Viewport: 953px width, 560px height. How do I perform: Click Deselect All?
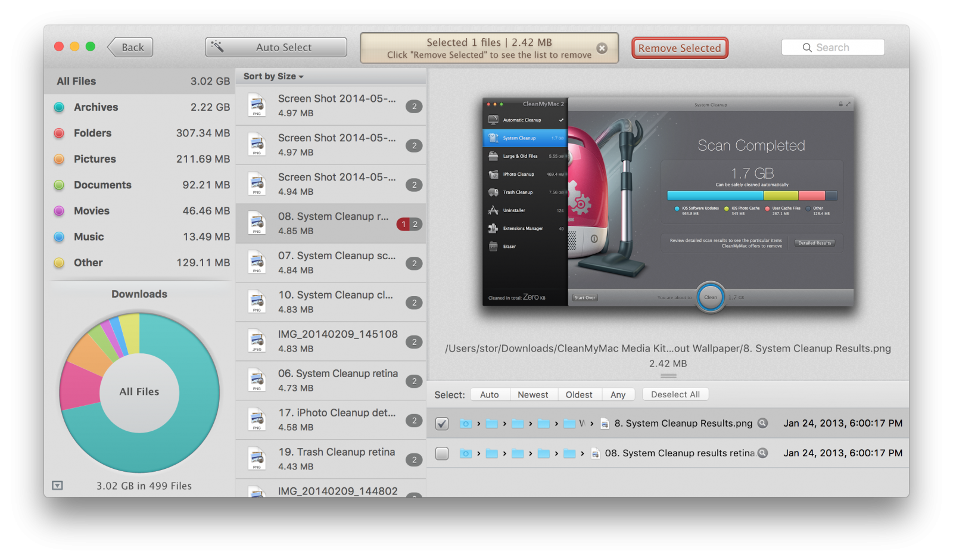[675, 394]
